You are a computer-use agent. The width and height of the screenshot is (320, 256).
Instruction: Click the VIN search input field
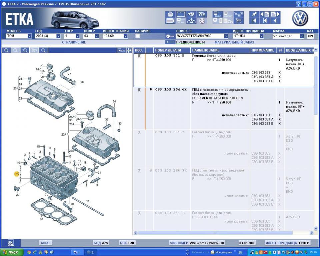point(200,36)
